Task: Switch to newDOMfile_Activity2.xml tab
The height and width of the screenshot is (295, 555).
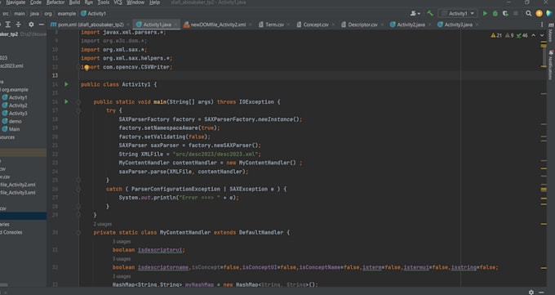Action: pyautogui.click(x=218, y=25)
